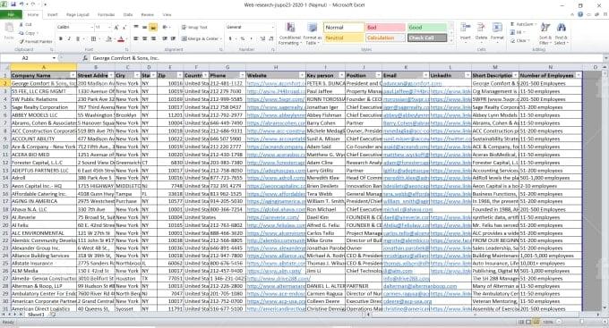The image size is (609, 328).
Task: Switch to Page Layout view in status bar
Action: click(x=528, y=322)
